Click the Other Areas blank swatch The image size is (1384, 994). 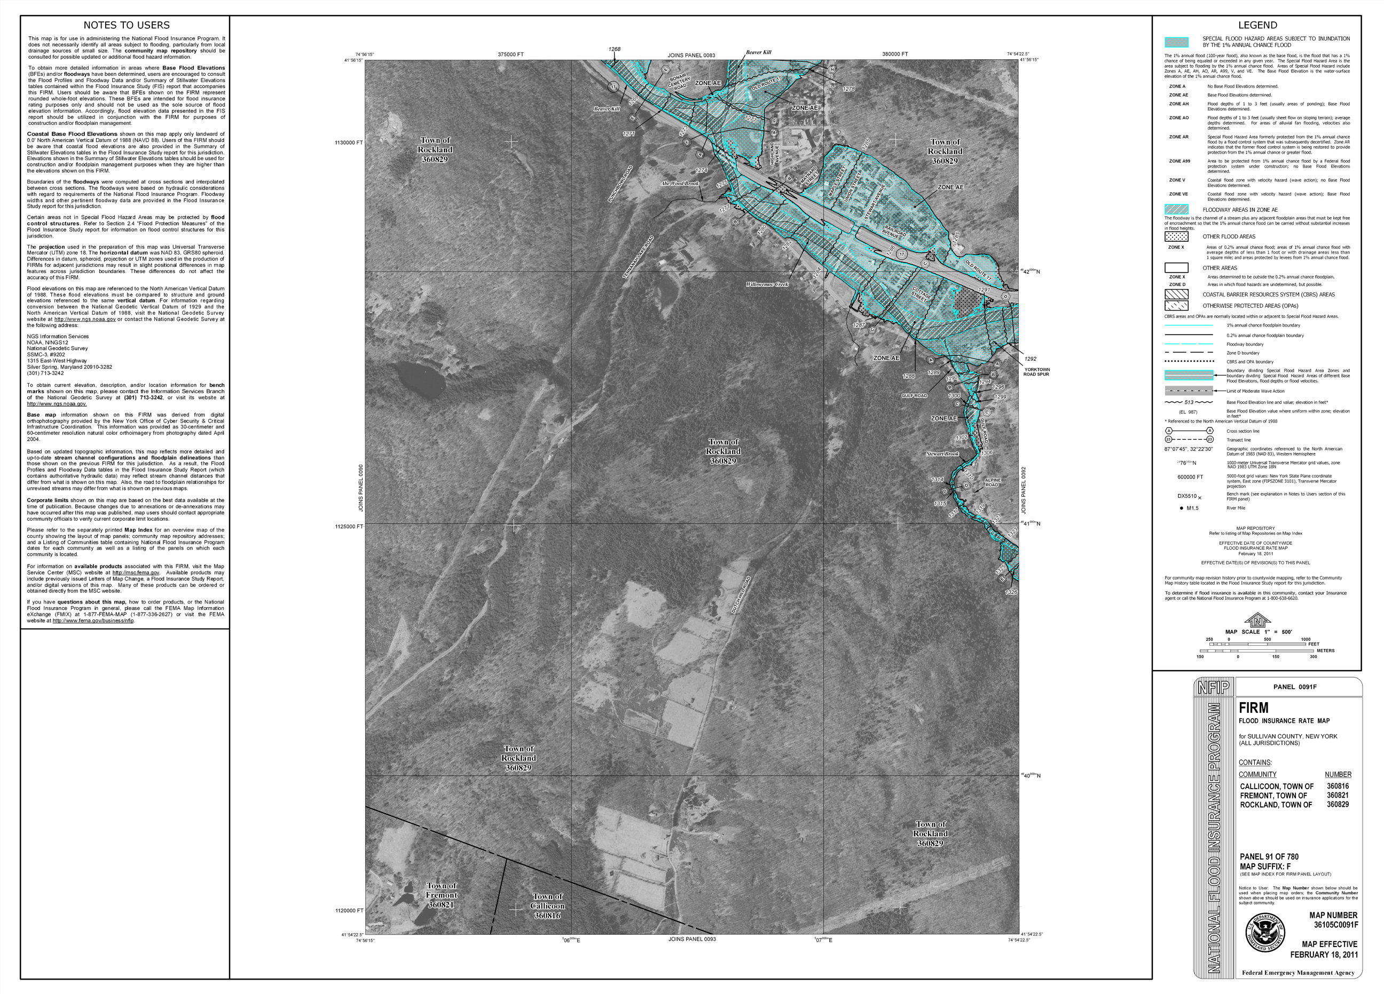tap(1176, 268)
